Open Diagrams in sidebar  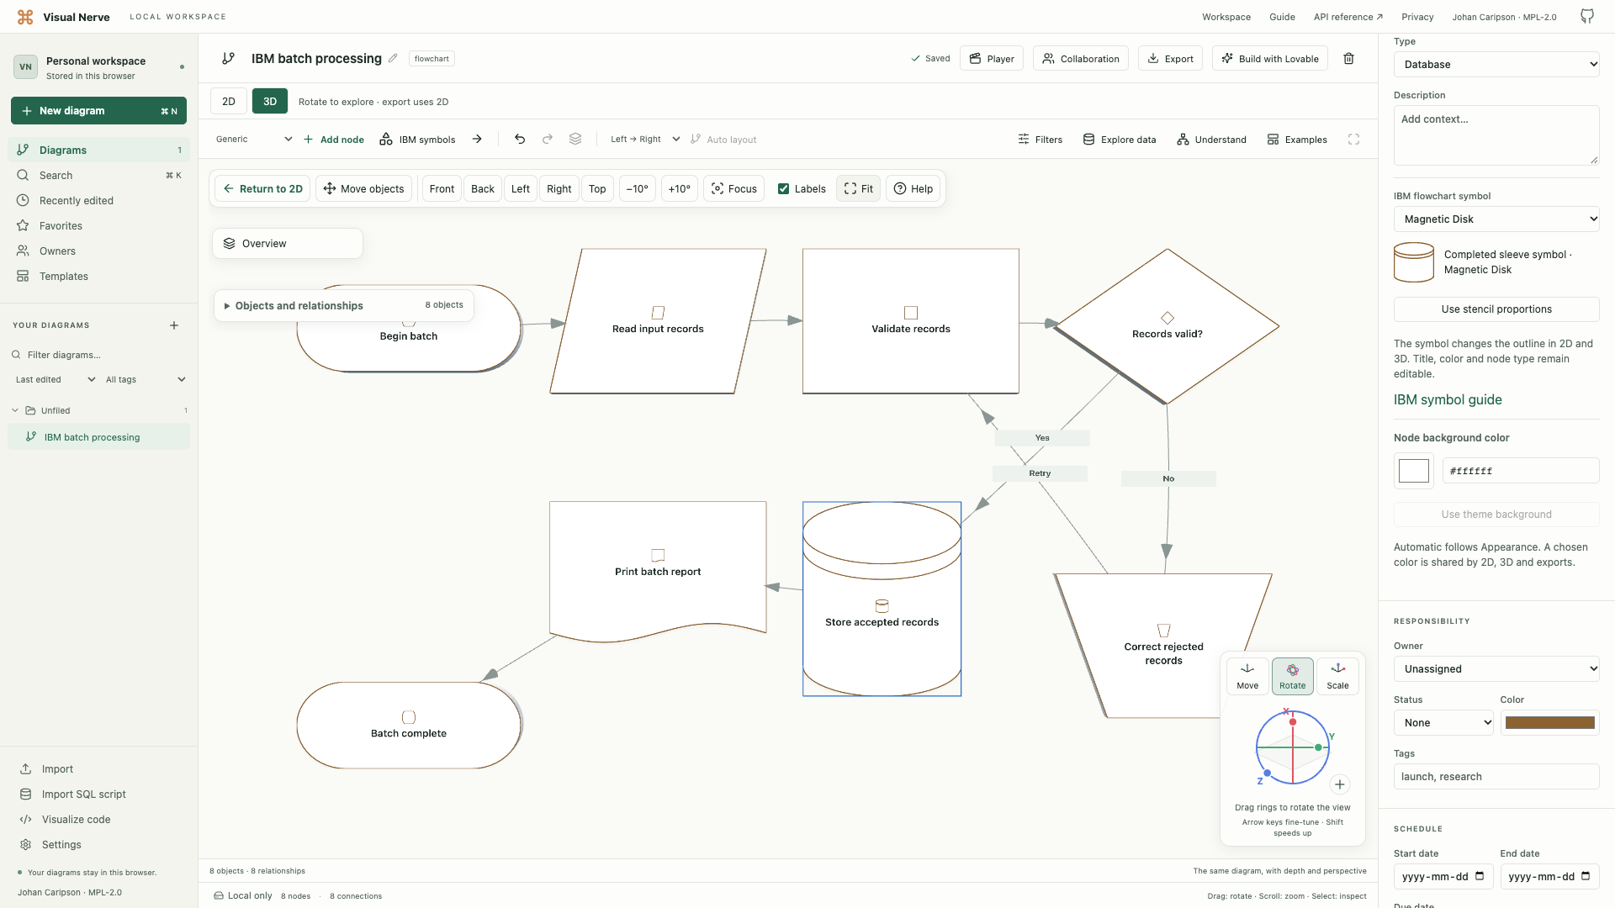coord(99,150)
